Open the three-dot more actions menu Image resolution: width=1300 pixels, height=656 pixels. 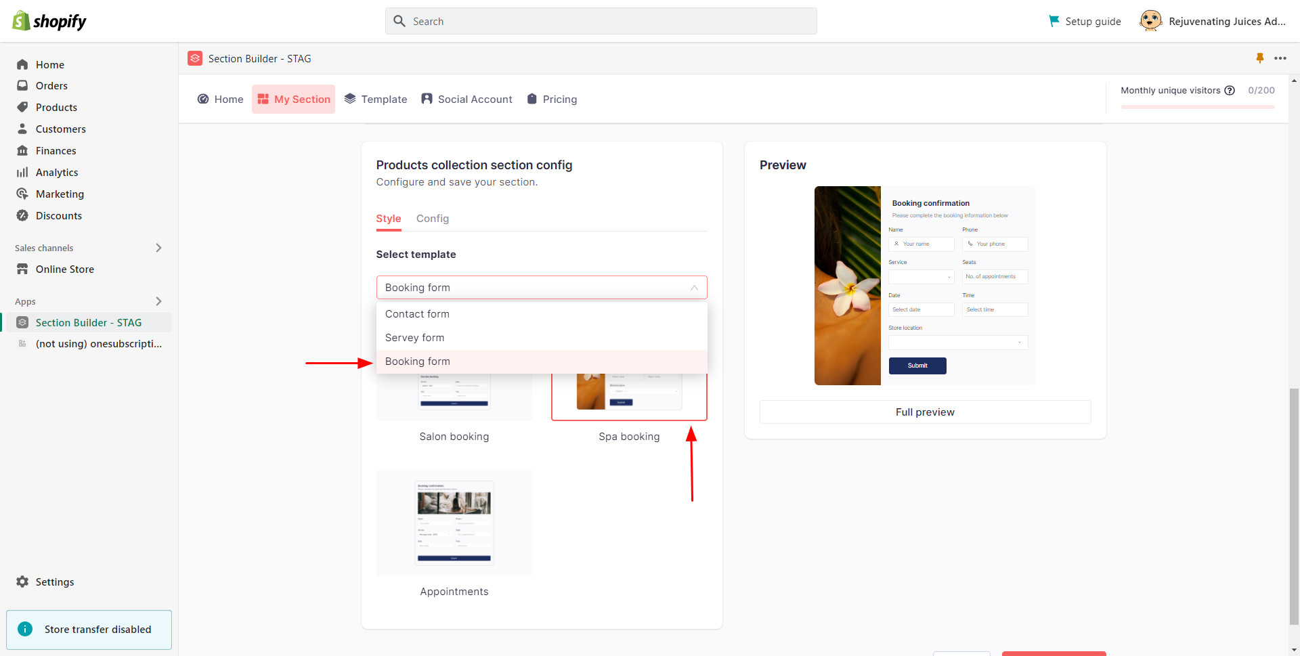tap(1280, 58)
